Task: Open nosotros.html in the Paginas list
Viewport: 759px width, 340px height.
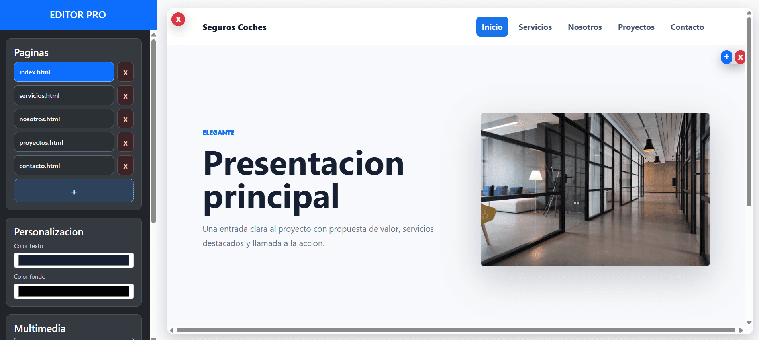Action: point(64,119)
